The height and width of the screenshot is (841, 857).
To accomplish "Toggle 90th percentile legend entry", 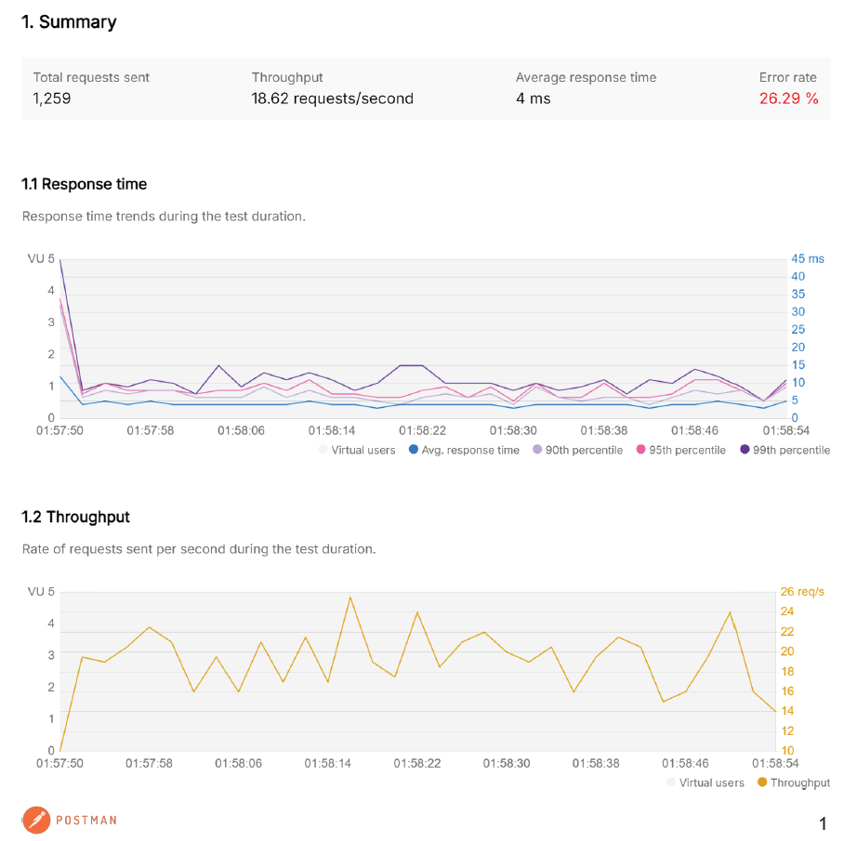I will tap(578, 450).
